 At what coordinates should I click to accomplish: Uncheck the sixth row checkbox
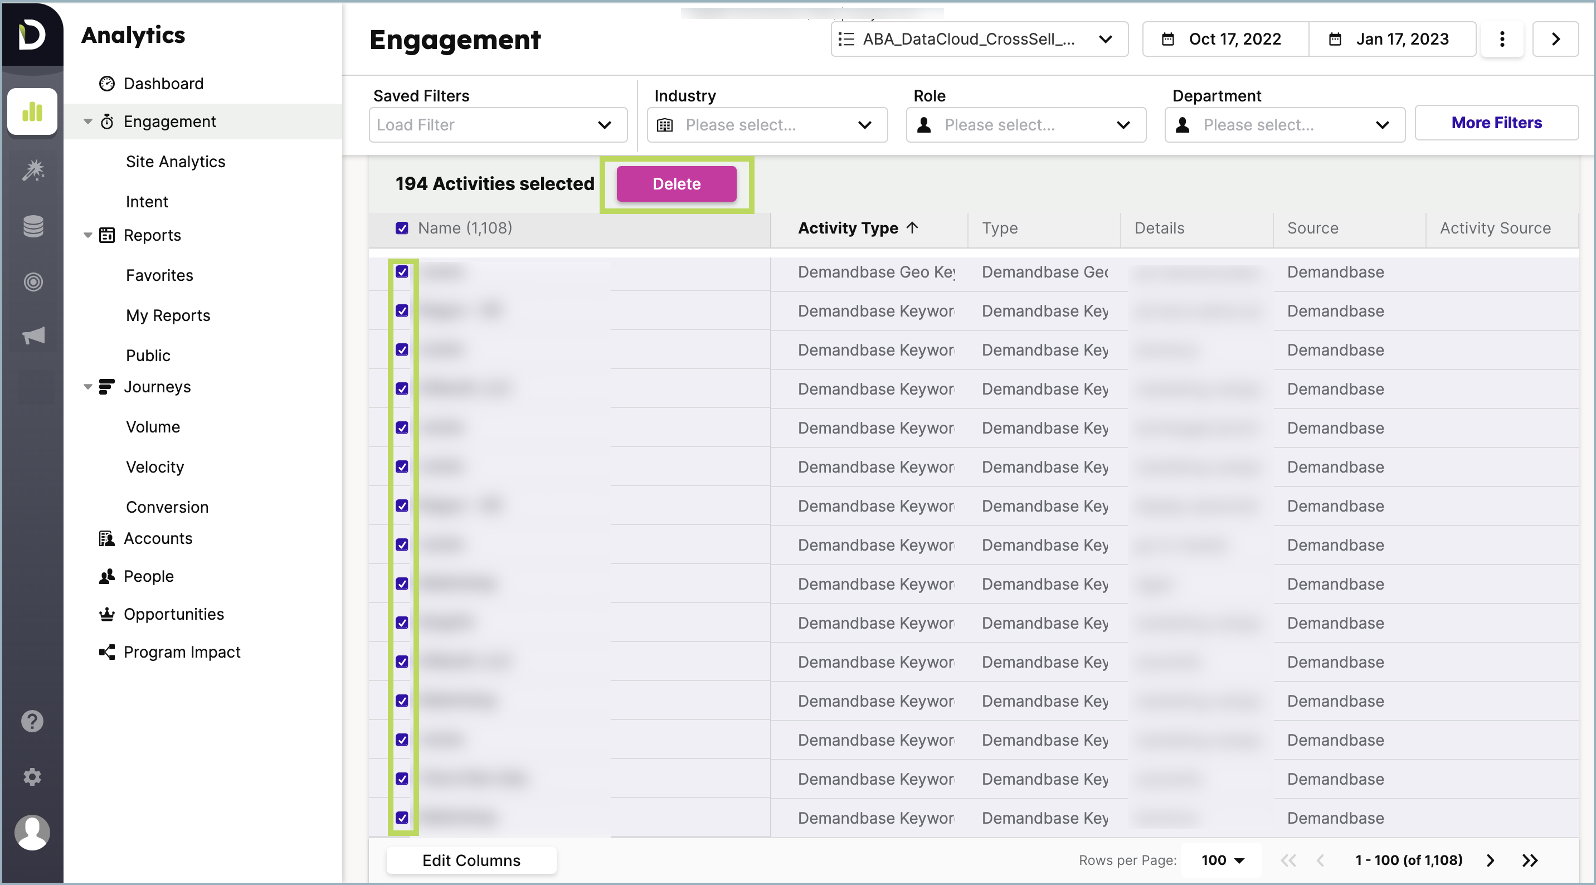(402, 466)
